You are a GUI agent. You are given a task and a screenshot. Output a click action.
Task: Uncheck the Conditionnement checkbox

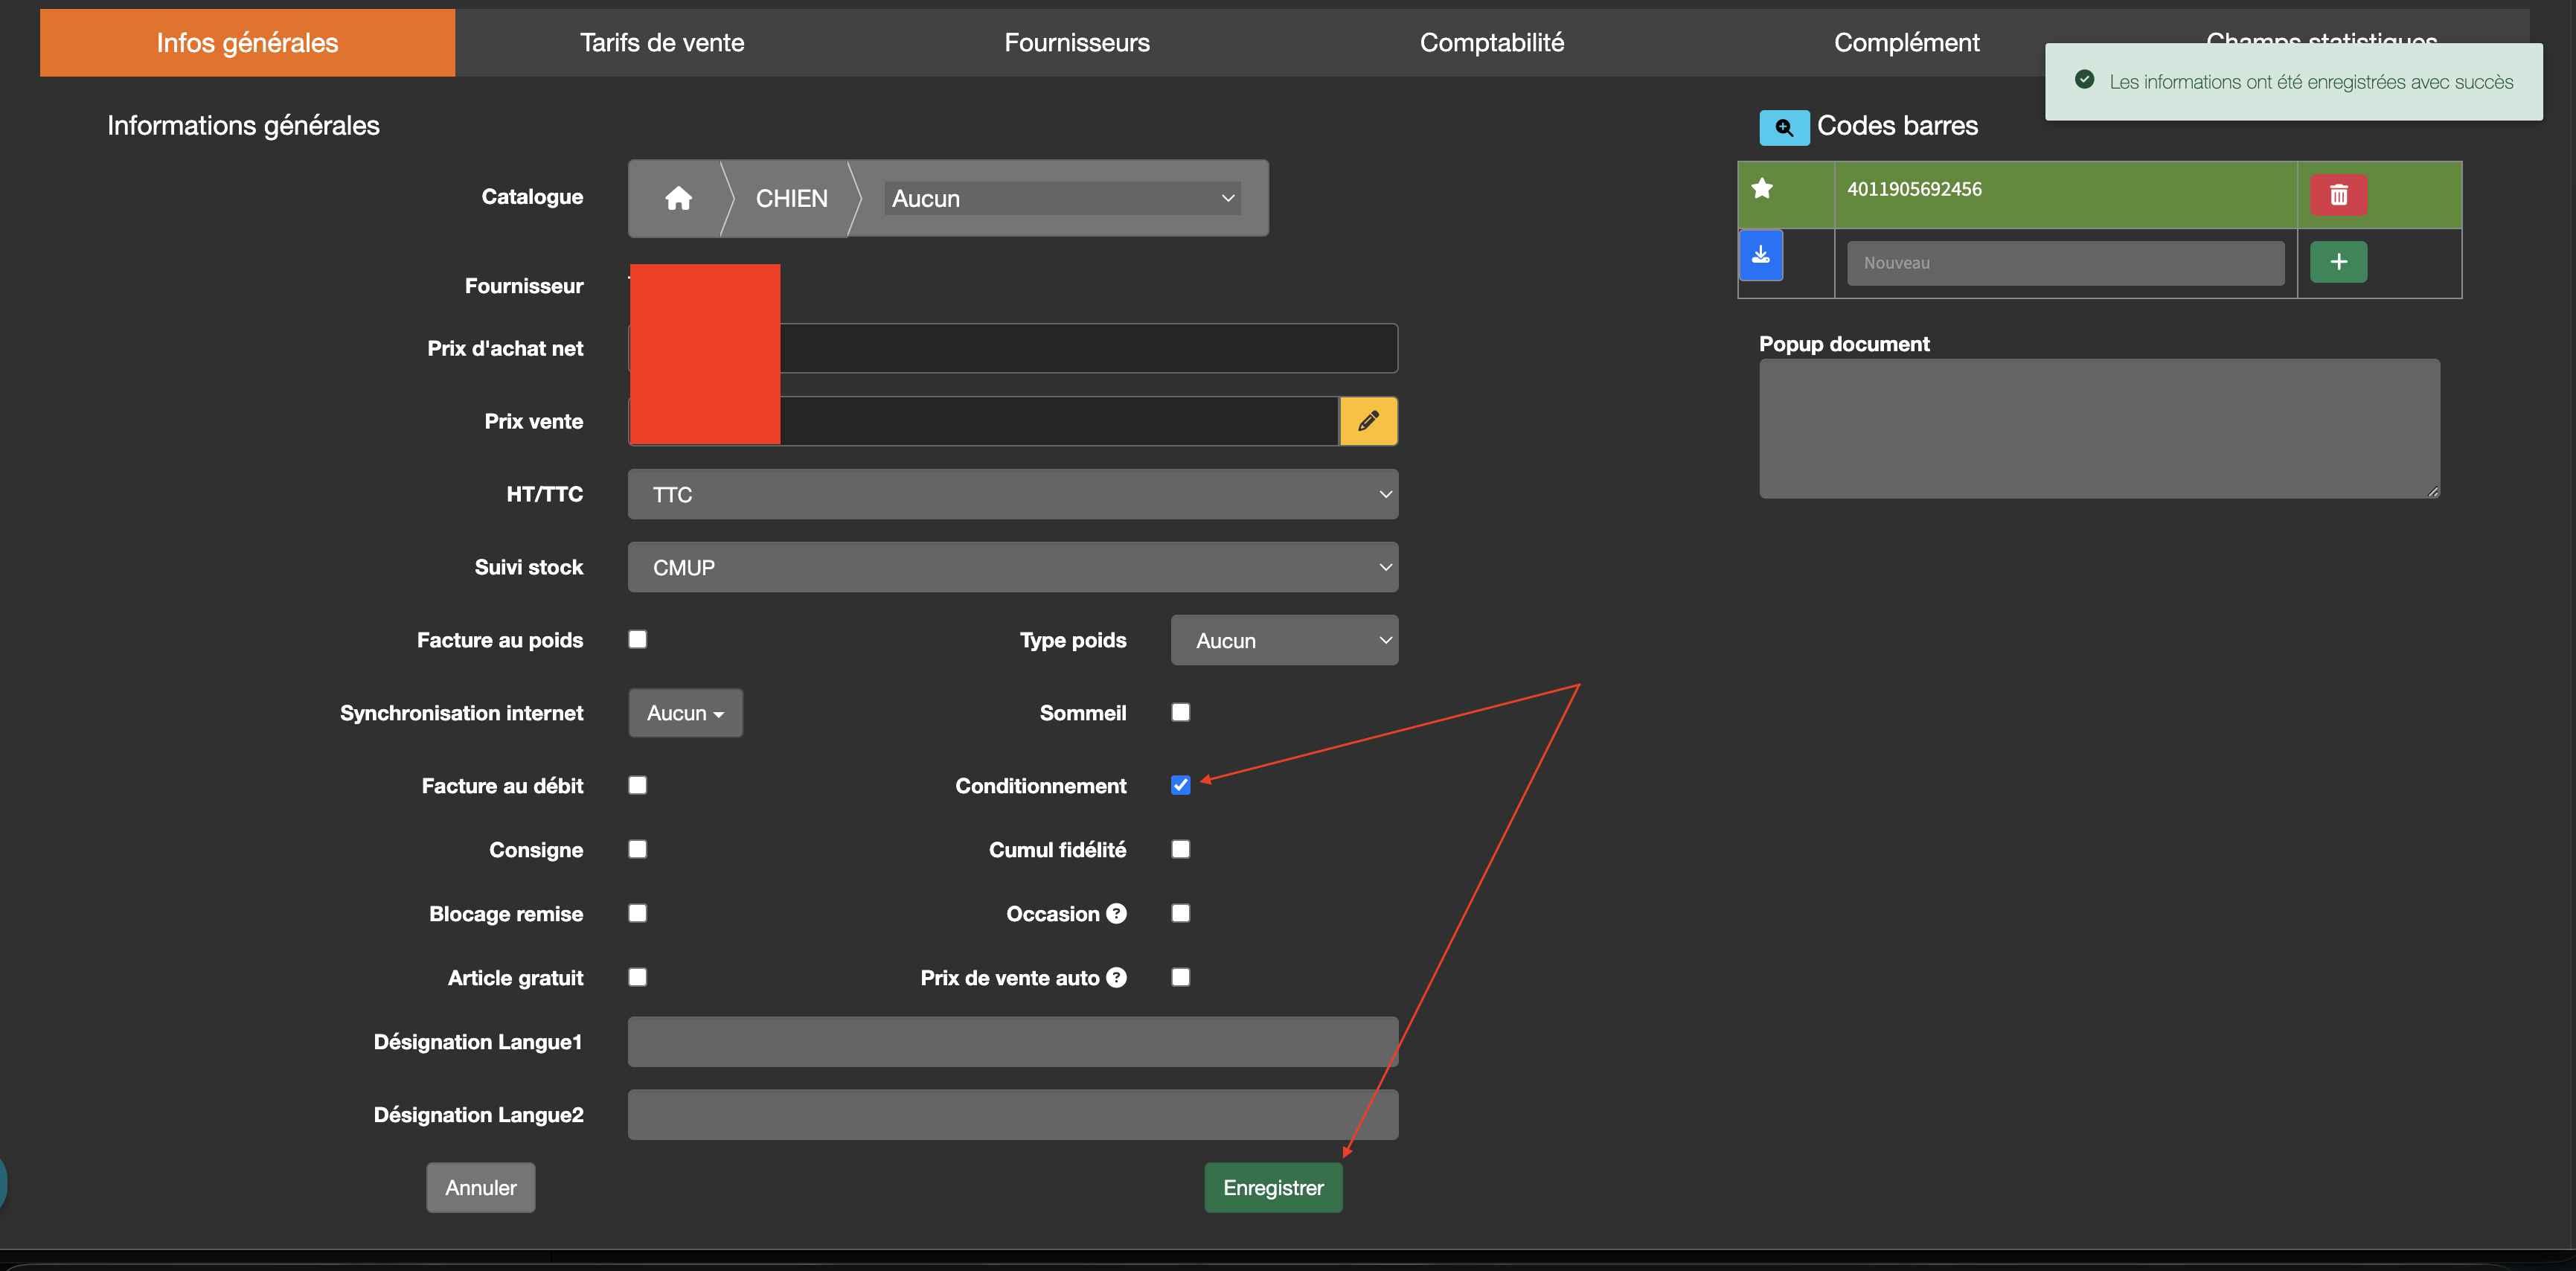coord(1180,785)
